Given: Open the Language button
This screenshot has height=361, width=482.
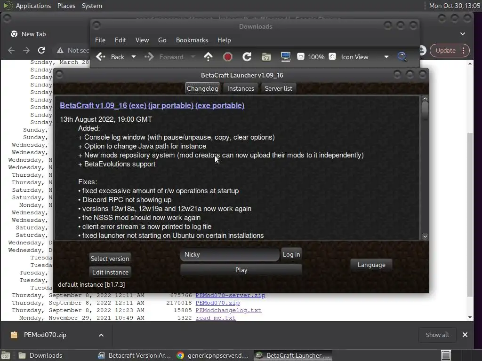Looking at the screenshot, I should tap(371, 265).
